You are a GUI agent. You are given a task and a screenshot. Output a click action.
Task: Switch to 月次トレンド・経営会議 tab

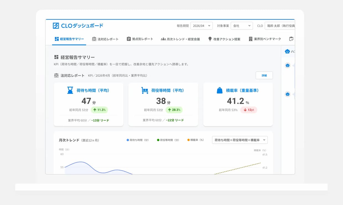[180, 39]
